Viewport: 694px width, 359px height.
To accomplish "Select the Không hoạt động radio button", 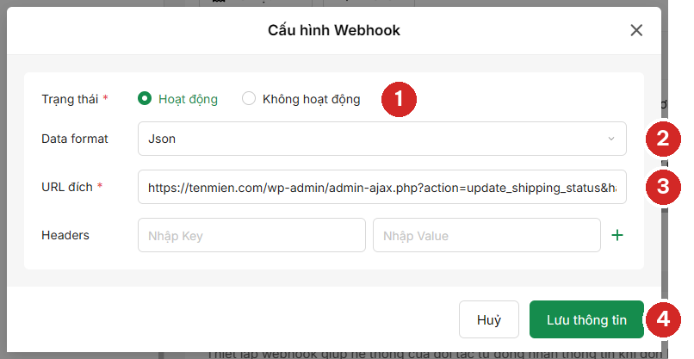I will [x=249, y=98].
